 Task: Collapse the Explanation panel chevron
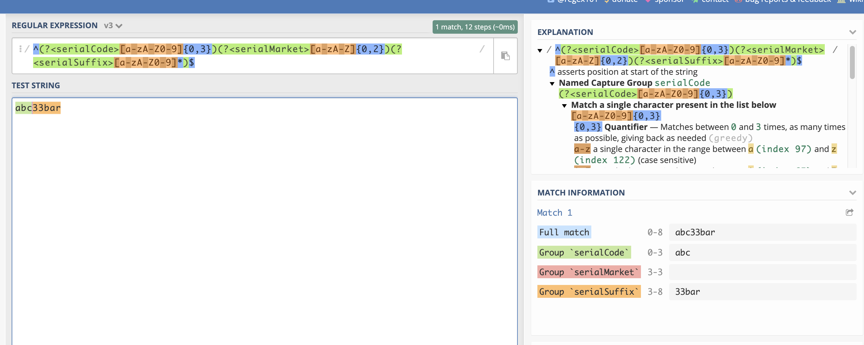click(x=852, y=32)
